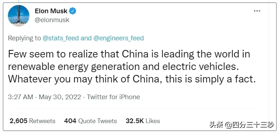The width and height of the screenshot is (278, 132).
Task: Open the three-dot more options menu
Action: click(257, 11)
